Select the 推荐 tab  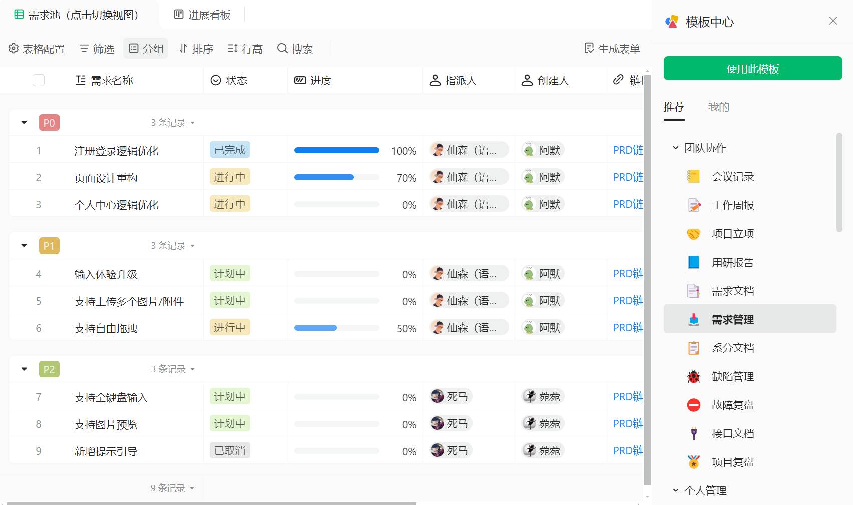click(x=674, y=107)
